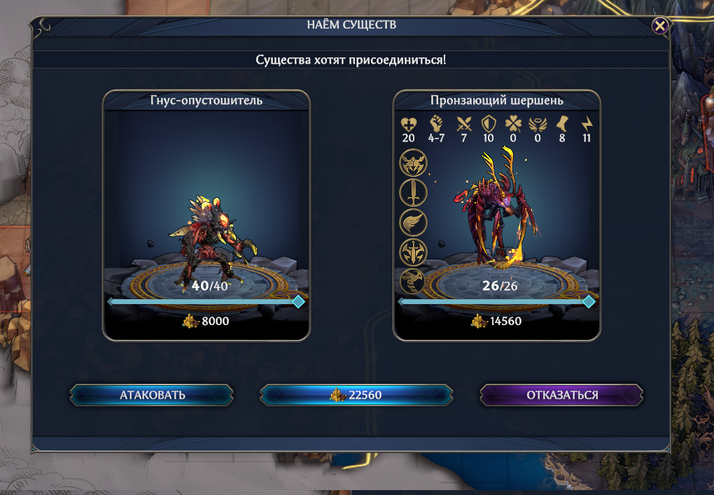
Task: Click the ОТКАЗАТЬСЯ button
Action: pos(562,395)
